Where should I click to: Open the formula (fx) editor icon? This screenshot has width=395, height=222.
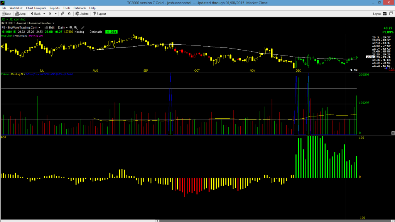pyautogui.click(x=69, y=14)
